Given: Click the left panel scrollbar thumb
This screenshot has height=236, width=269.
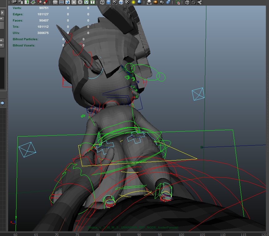Looking at the screenshot, I should point(2,25).
